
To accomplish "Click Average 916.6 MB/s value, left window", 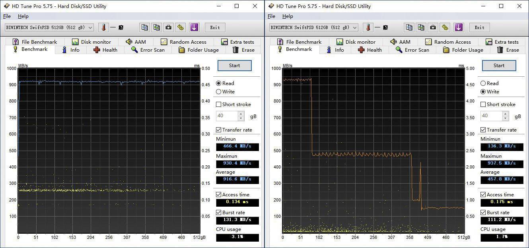I will (x=237, y=180).
